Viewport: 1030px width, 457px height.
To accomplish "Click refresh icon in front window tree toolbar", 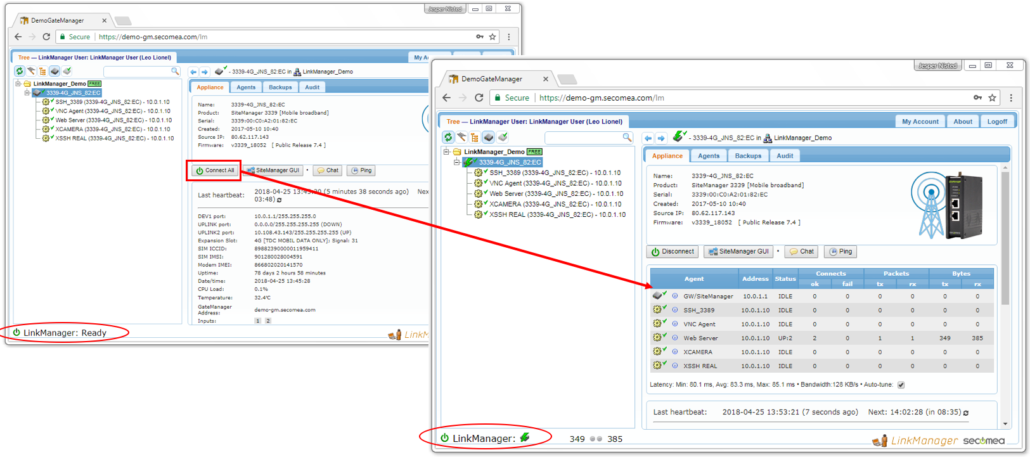I will 448,137.
